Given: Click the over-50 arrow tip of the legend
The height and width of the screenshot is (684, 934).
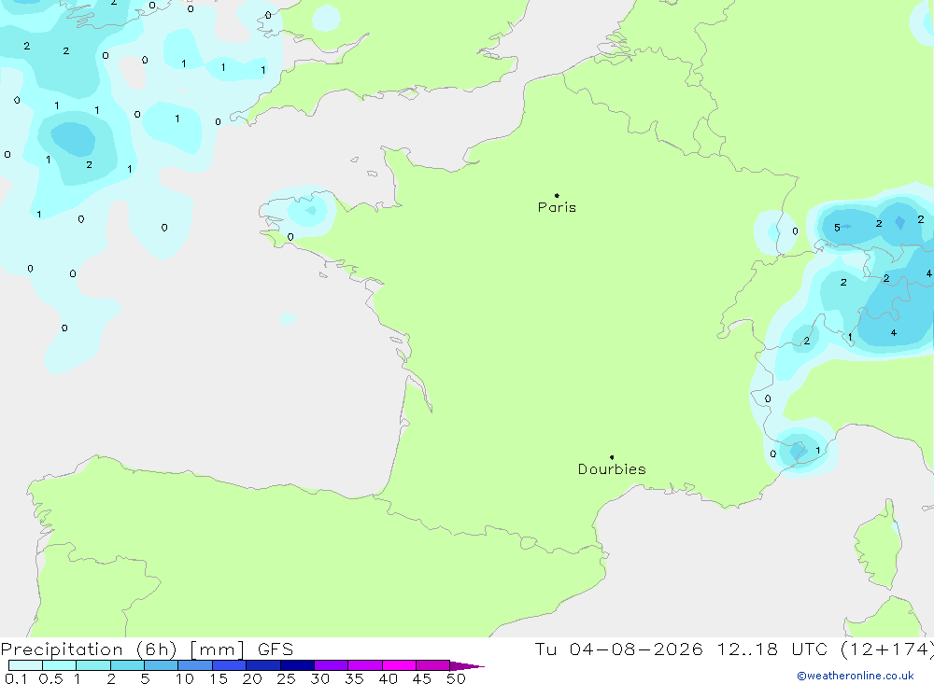Looking at the screenshot, I should coord(467,666).
